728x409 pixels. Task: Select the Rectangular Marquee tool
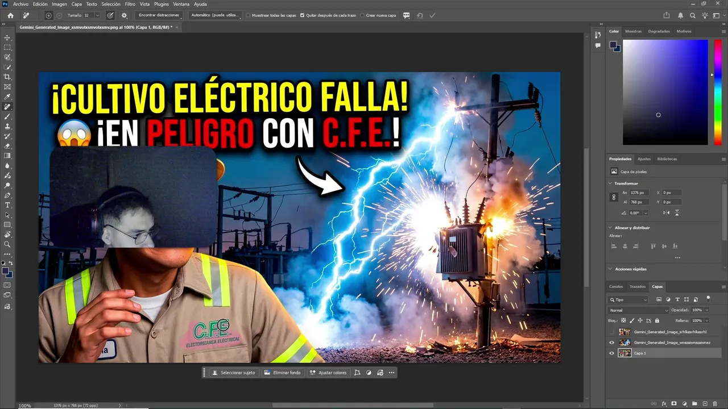coord(7,47)
